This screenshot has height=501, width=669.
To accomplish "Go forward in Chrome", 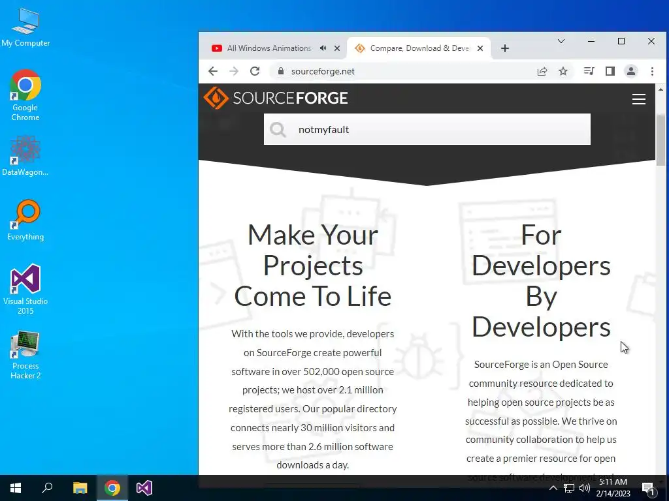I will coord(234,71).
